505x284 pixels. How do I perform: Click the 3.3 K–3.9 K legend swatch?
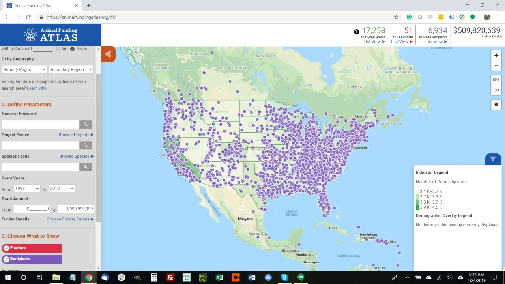[x=417, y=202]
